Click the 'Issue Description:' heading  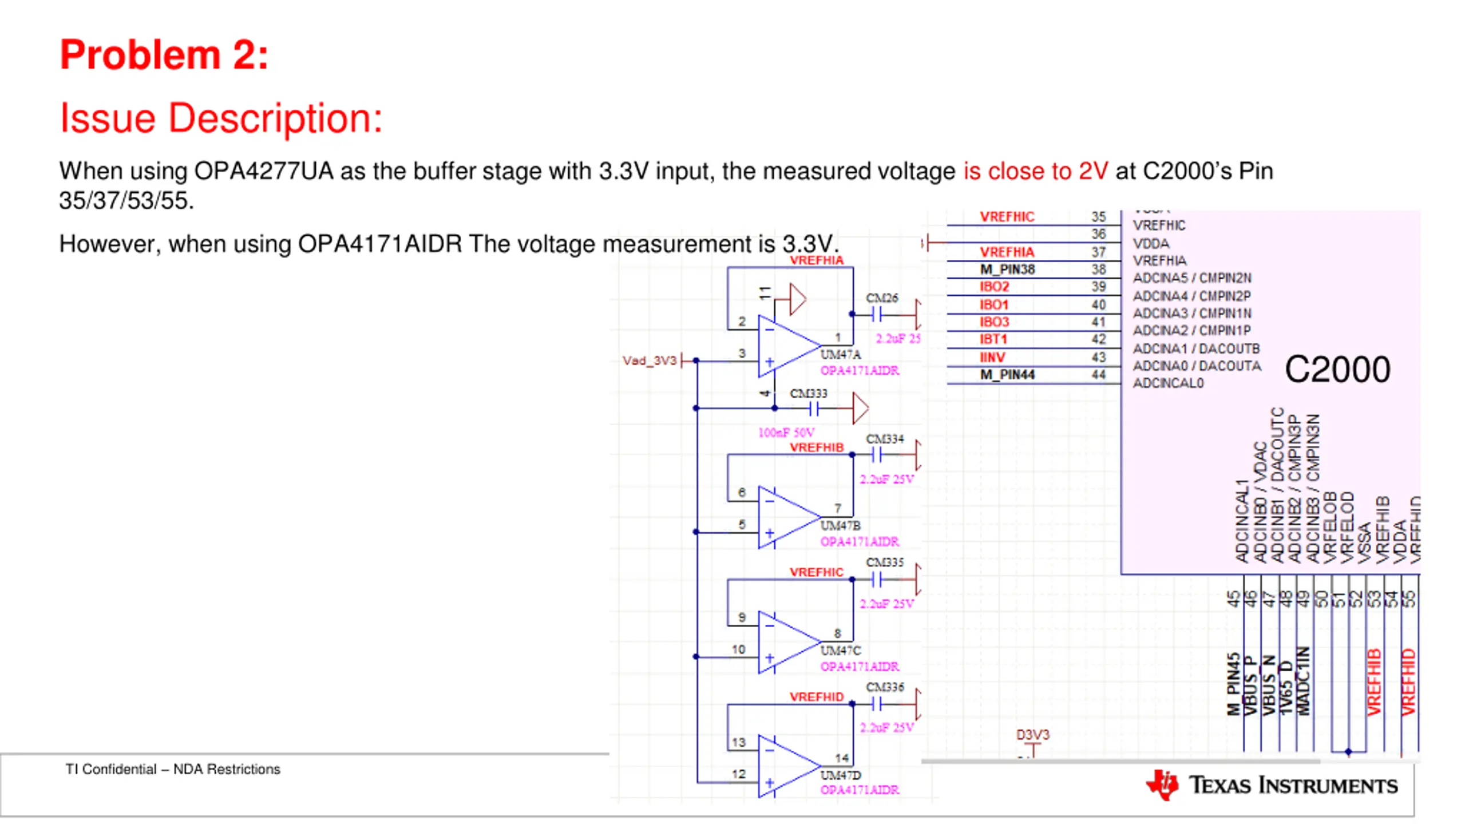click(x=221, y=118)
